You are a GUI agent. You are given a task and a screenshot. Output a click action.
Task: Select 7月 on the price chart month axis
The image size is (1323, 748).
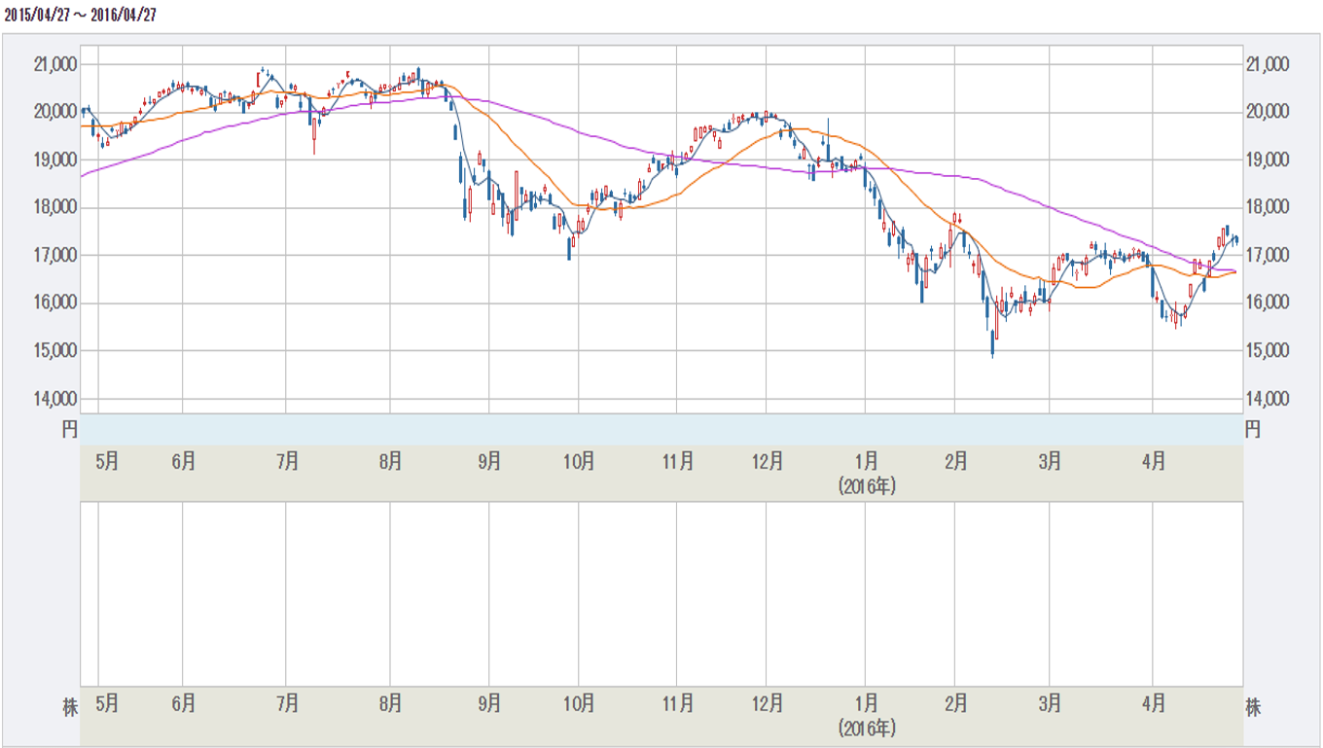coord(286,462)
